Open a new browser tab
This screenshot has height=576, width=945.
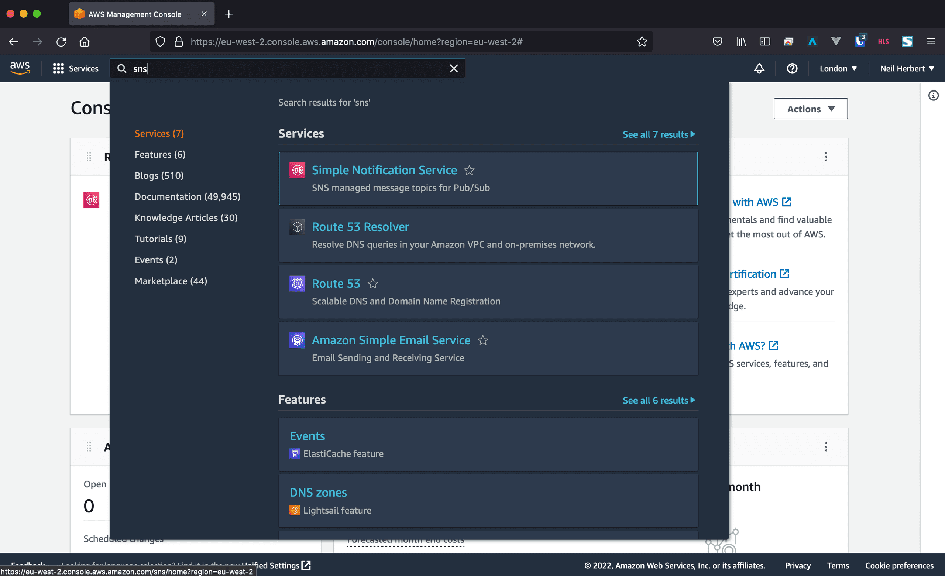point(228,14)
